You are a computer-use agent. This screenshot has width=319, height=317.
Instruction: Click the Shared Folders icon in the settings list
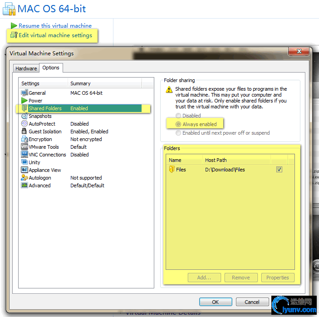click(x=25, y=108)
